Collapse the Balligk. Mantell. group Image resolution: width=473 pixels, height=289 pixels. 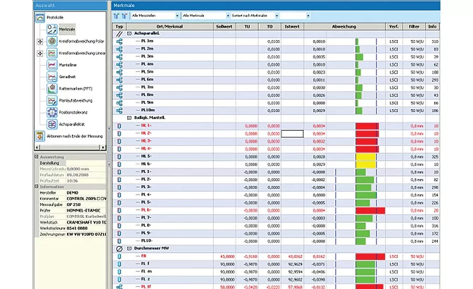(129, 118)
